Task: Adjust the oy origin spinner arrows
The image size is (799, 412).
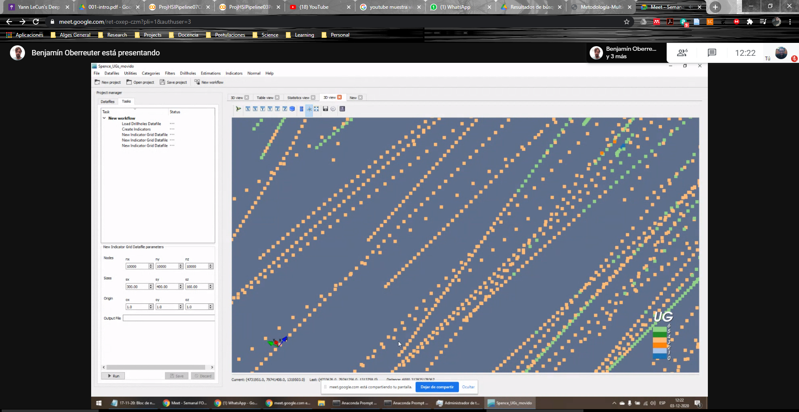Action: tap(181, 307)
